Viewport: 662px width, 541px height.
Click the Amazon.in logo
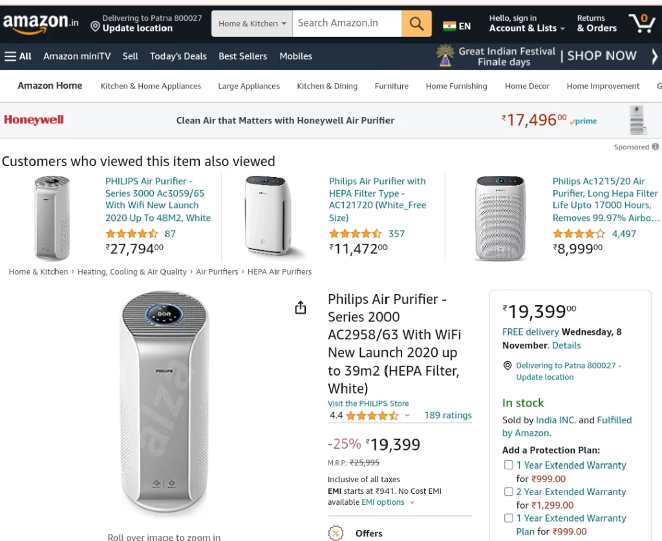point(41,23)
